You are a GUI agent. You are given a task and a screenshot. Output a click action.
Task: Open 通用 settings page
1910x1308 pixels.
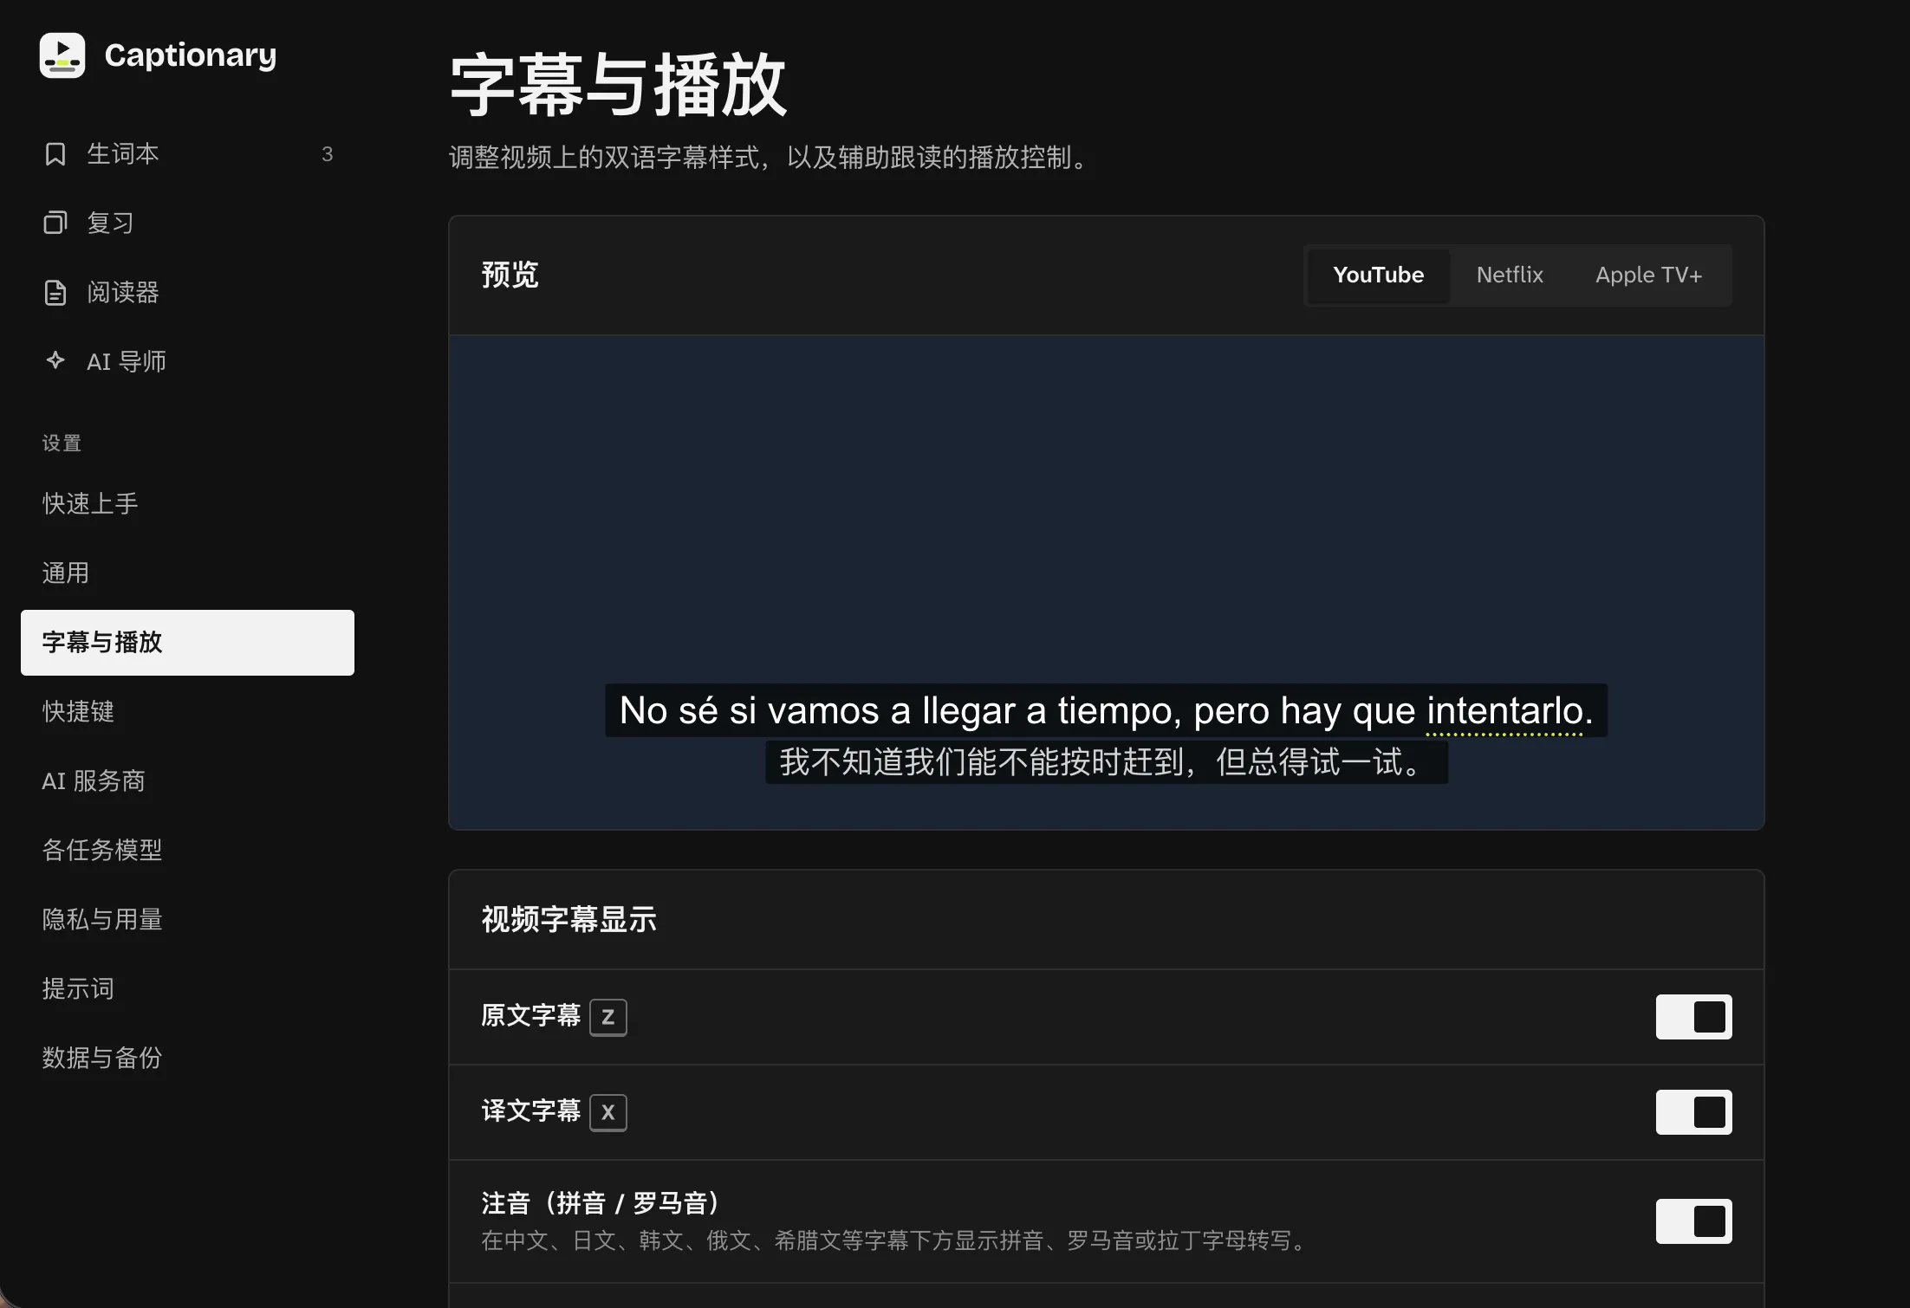point(187,573)
